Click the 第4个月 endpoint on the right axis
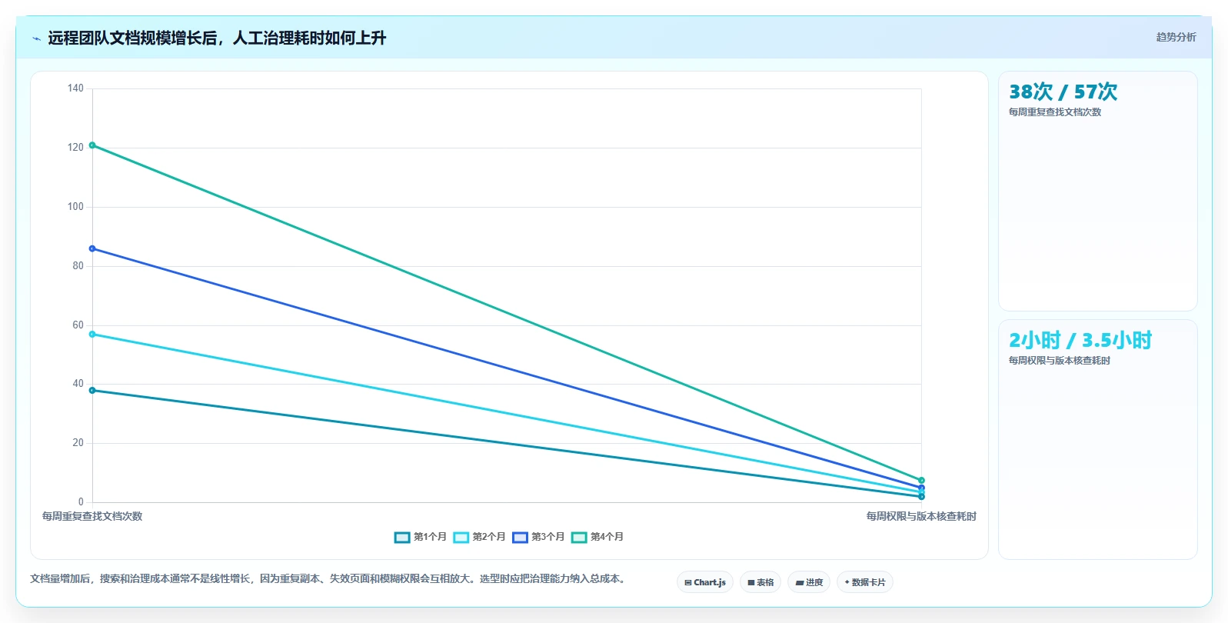This screenshot has height=623, width=1228. 921,481
